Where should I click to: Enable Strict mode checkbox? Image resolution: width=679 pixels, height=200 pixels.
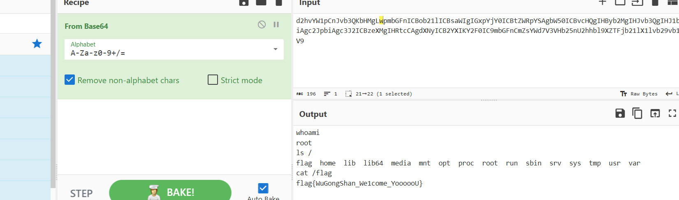pyautogui.click(x=213, y=80)
